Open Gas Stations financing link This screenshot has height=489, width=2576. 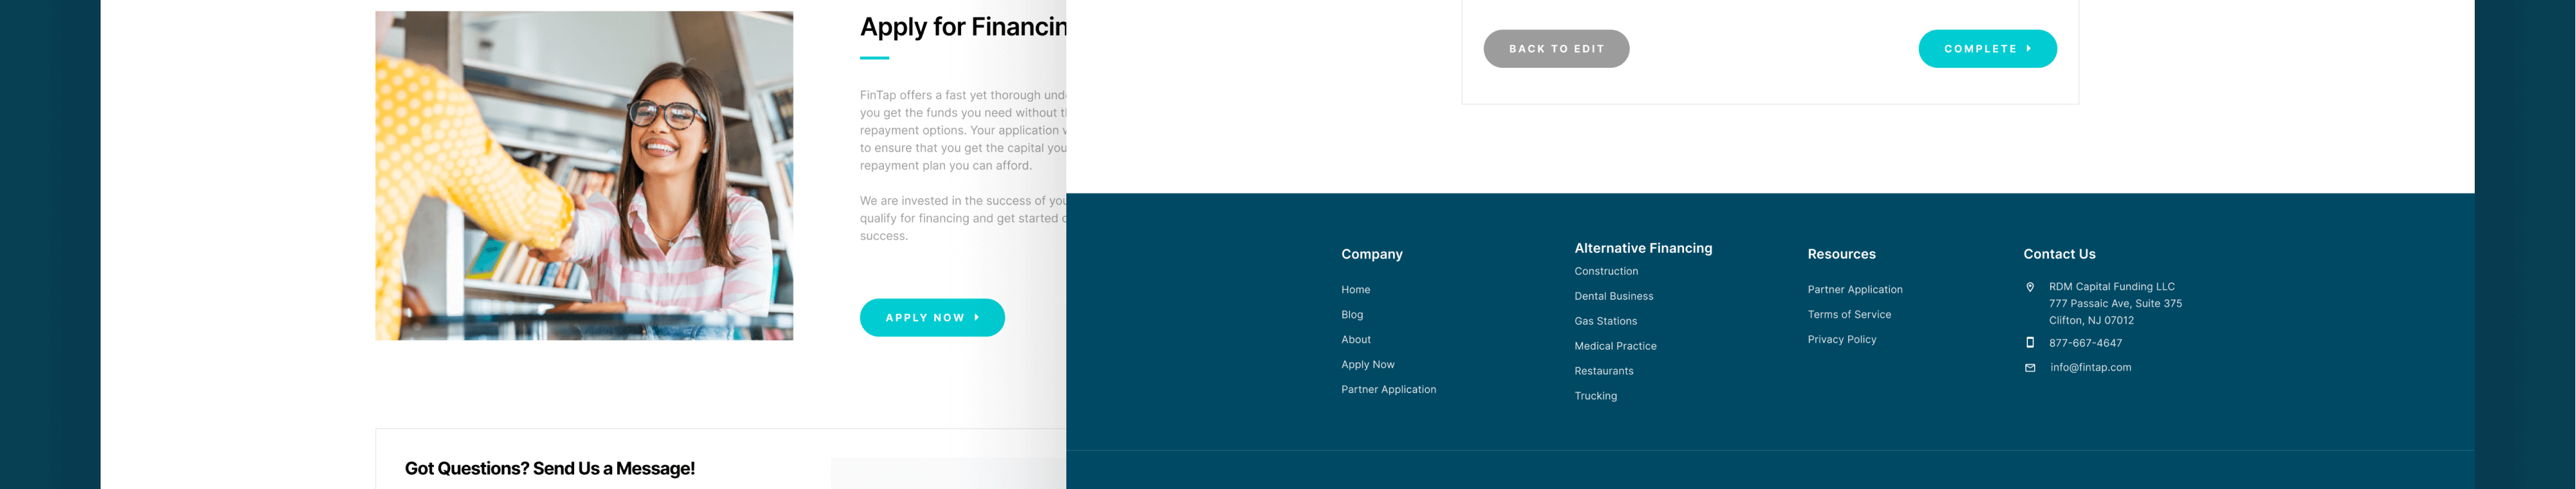coord(1605,321)
